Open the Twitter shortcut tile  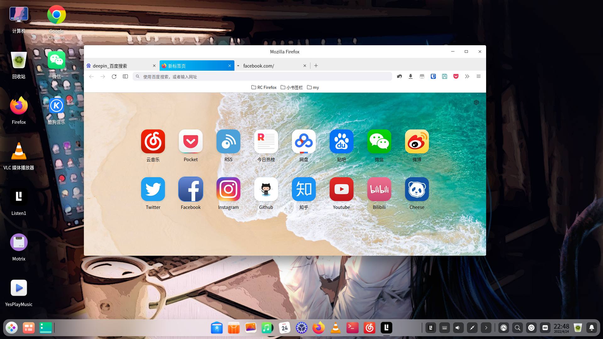(153, 189)
